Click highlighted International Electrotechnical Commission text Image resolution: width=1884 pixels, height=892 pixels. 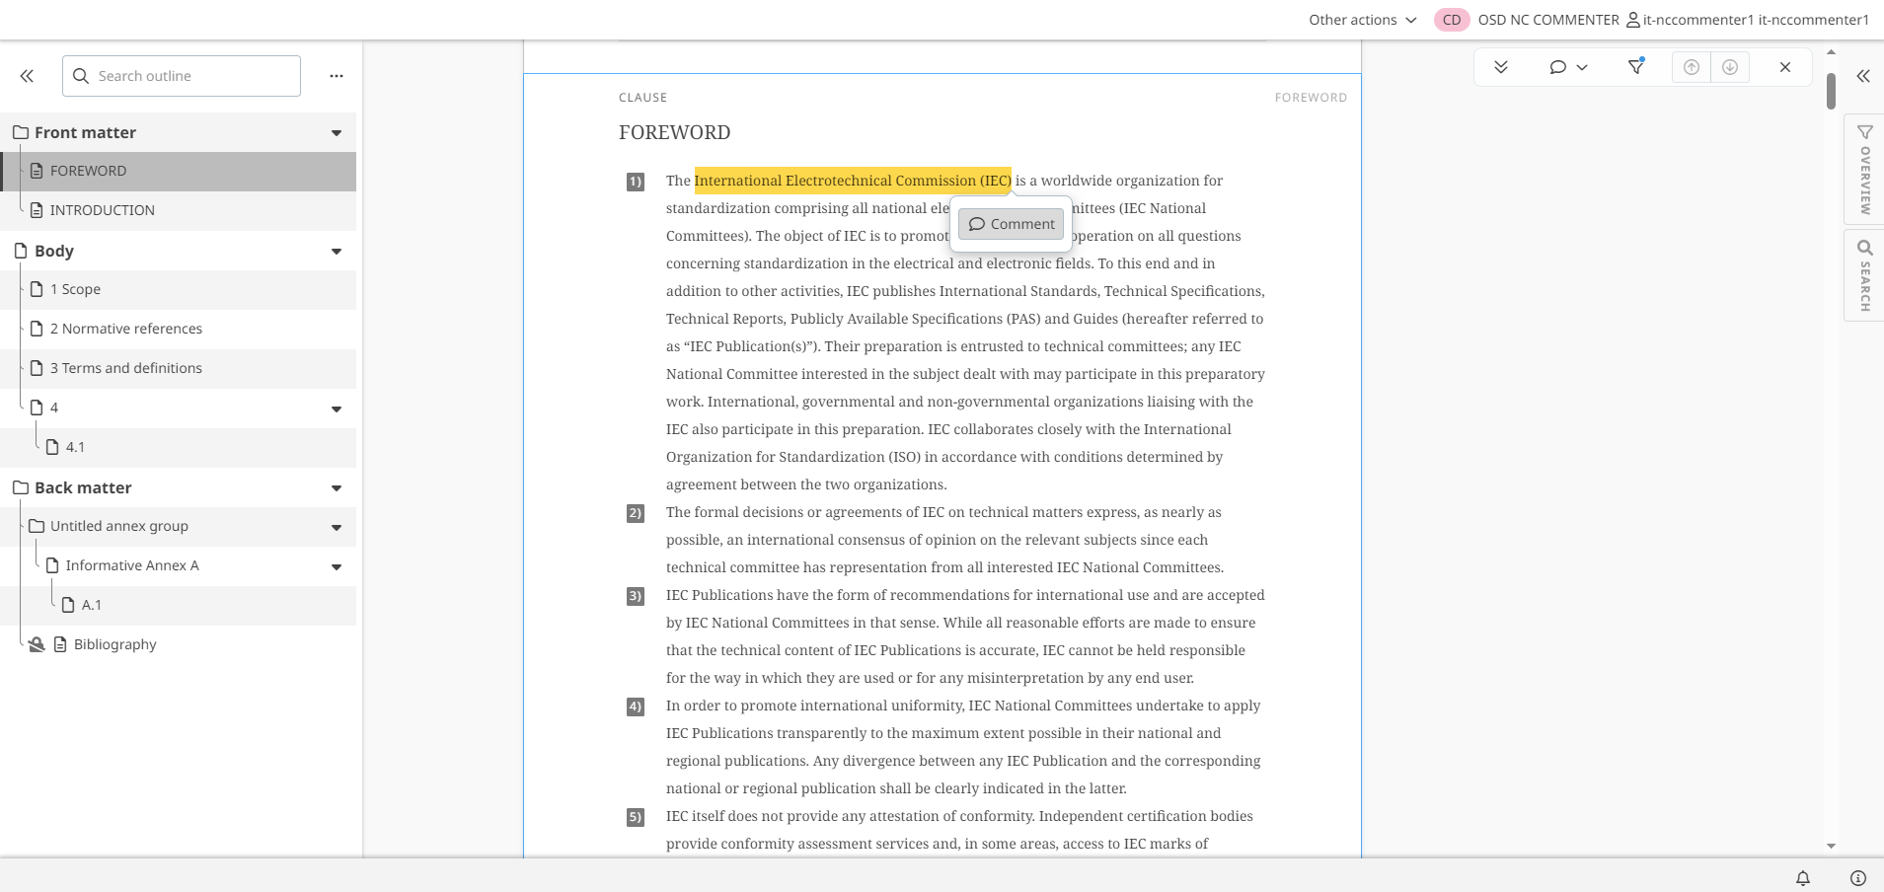(x=853, y=181)
